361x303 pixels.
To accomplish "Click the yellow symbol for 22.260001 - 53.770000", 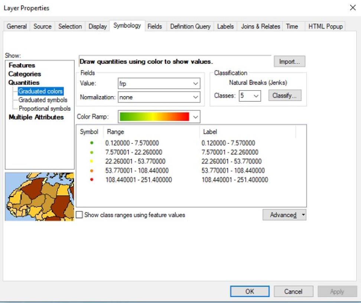I will (92, 162).
